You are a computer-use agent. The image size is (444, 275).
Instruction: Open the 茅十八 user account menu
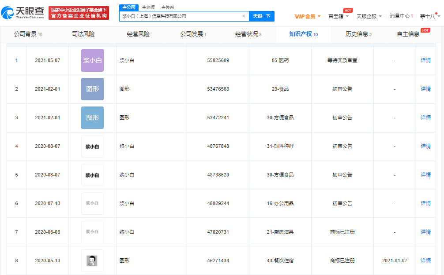coord(430,16)
